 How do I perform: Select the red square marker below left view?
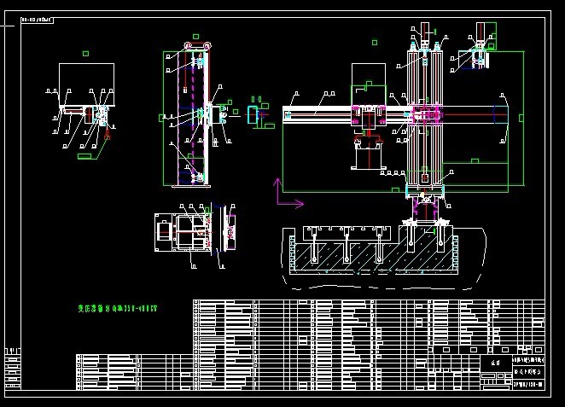107,137
